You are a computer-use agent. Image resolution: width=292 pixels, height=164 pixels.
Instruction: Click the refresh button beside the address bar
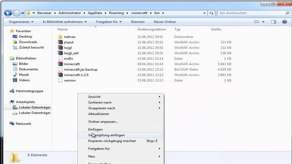tap(211, 13)
